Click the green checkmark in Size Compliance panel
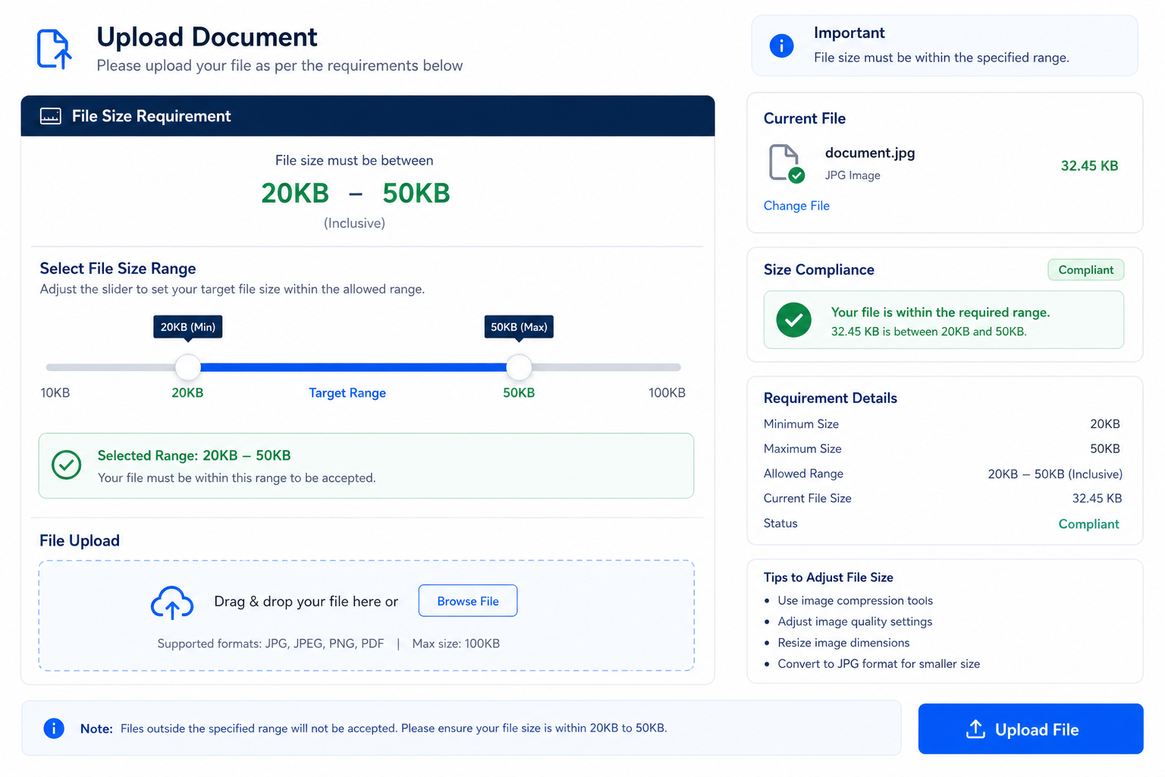Screen dimensions: 1165x777 click(794, 320)
